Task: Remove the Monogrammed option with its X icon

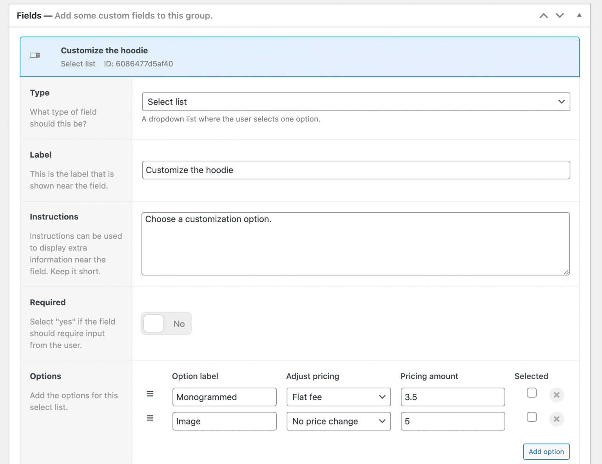Action: click(x=557, y=395)
